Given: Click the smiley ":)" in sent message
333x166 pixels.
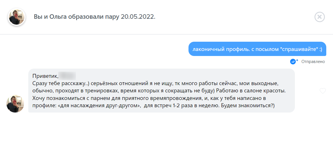Looking at the screenshot, I should pyautogui.click(x=320, y=49).
